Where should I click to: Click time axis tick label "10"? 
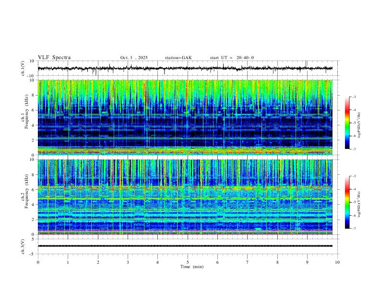[337, 262]
